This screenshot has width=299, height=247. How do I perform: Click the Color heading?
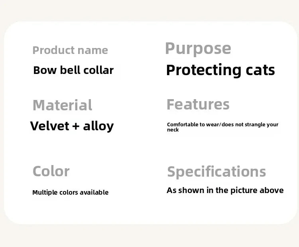pyautogui.click(x=51, y=171)
